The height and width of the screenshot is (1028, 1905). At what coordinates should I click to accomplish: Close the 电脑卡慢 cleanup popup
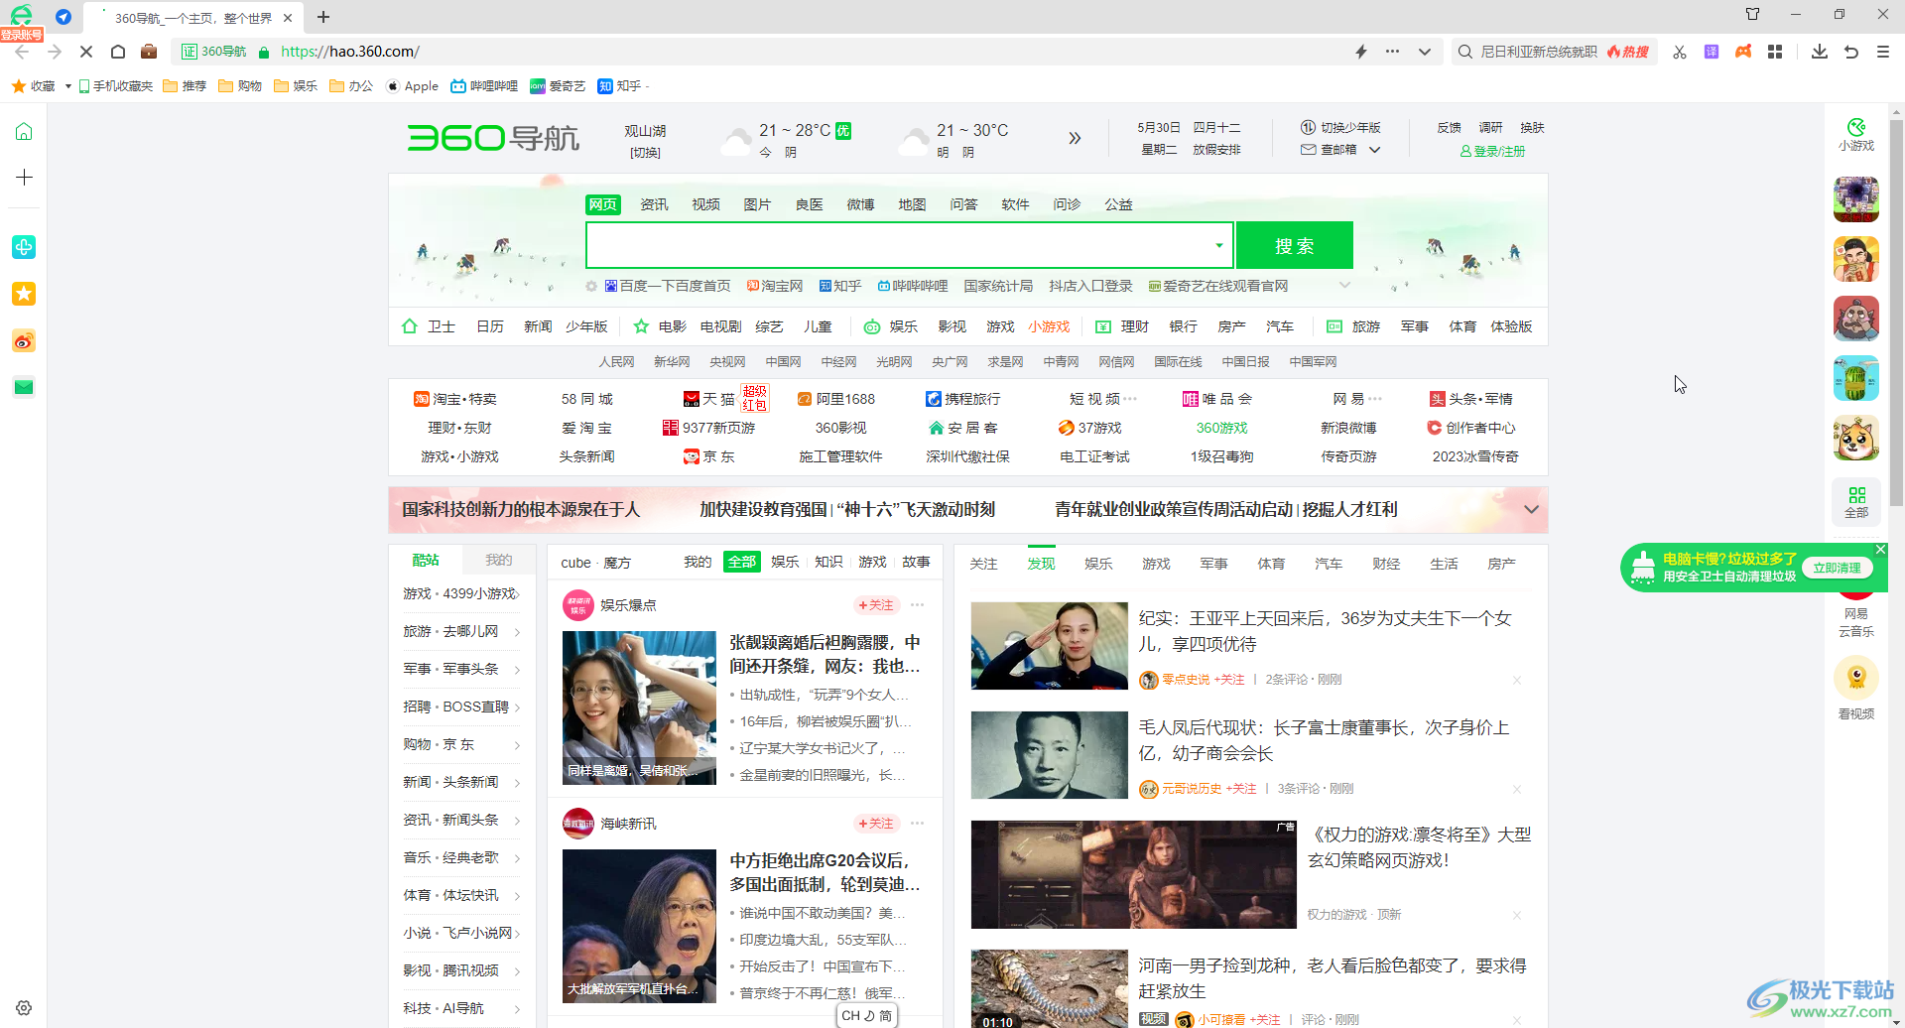[x=1880, y=549]
